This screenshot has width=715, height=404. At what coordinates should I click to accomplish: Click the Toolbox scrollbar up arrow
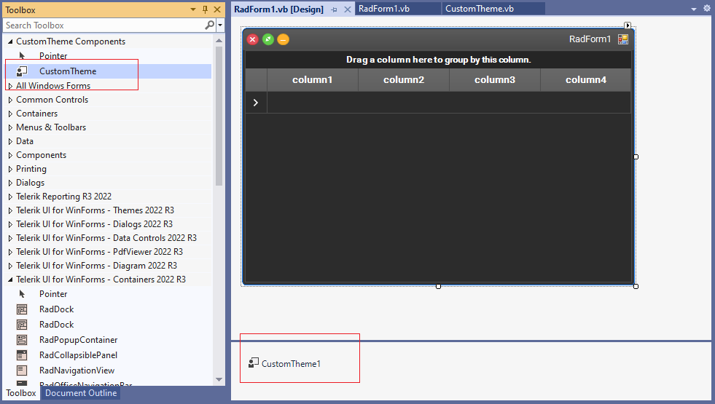[219, 41]
